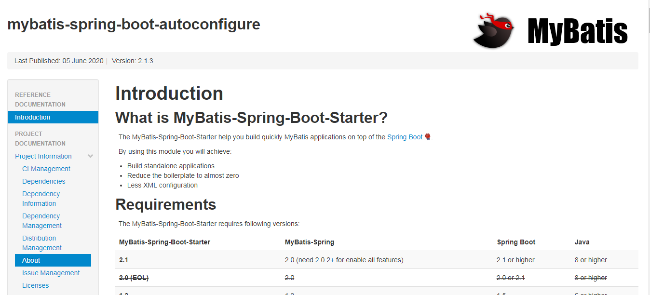
Task: Open the Licenses sidebar link
Action: 36,285
